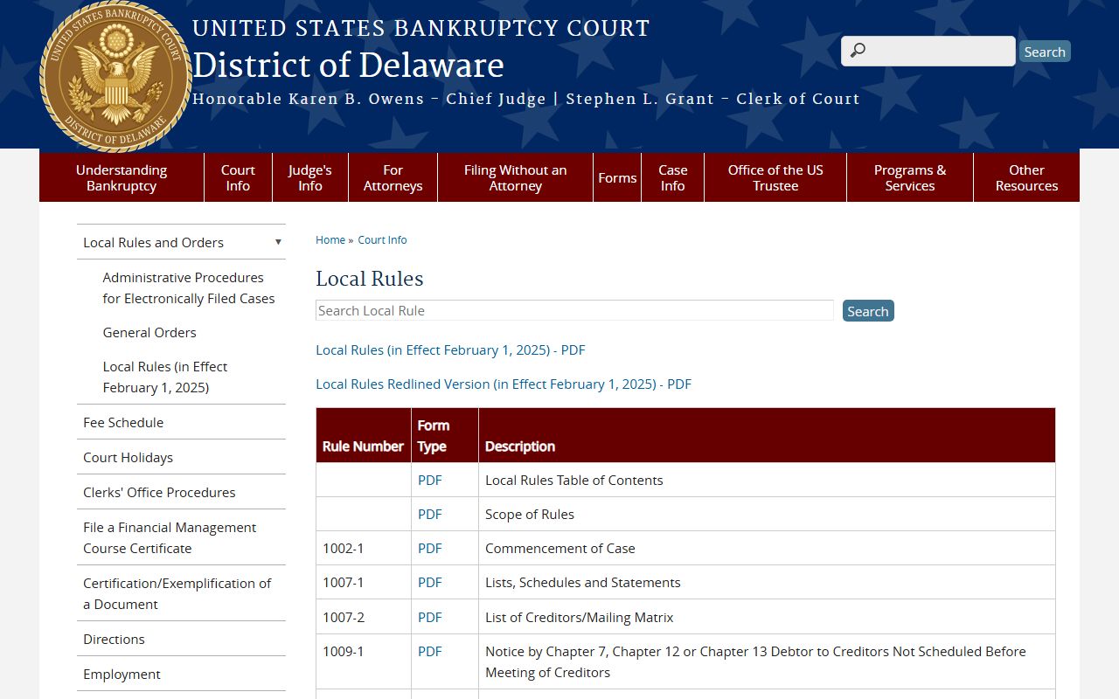
Task: Click the District of Delaware site title
Action: (x=348, y=65)
